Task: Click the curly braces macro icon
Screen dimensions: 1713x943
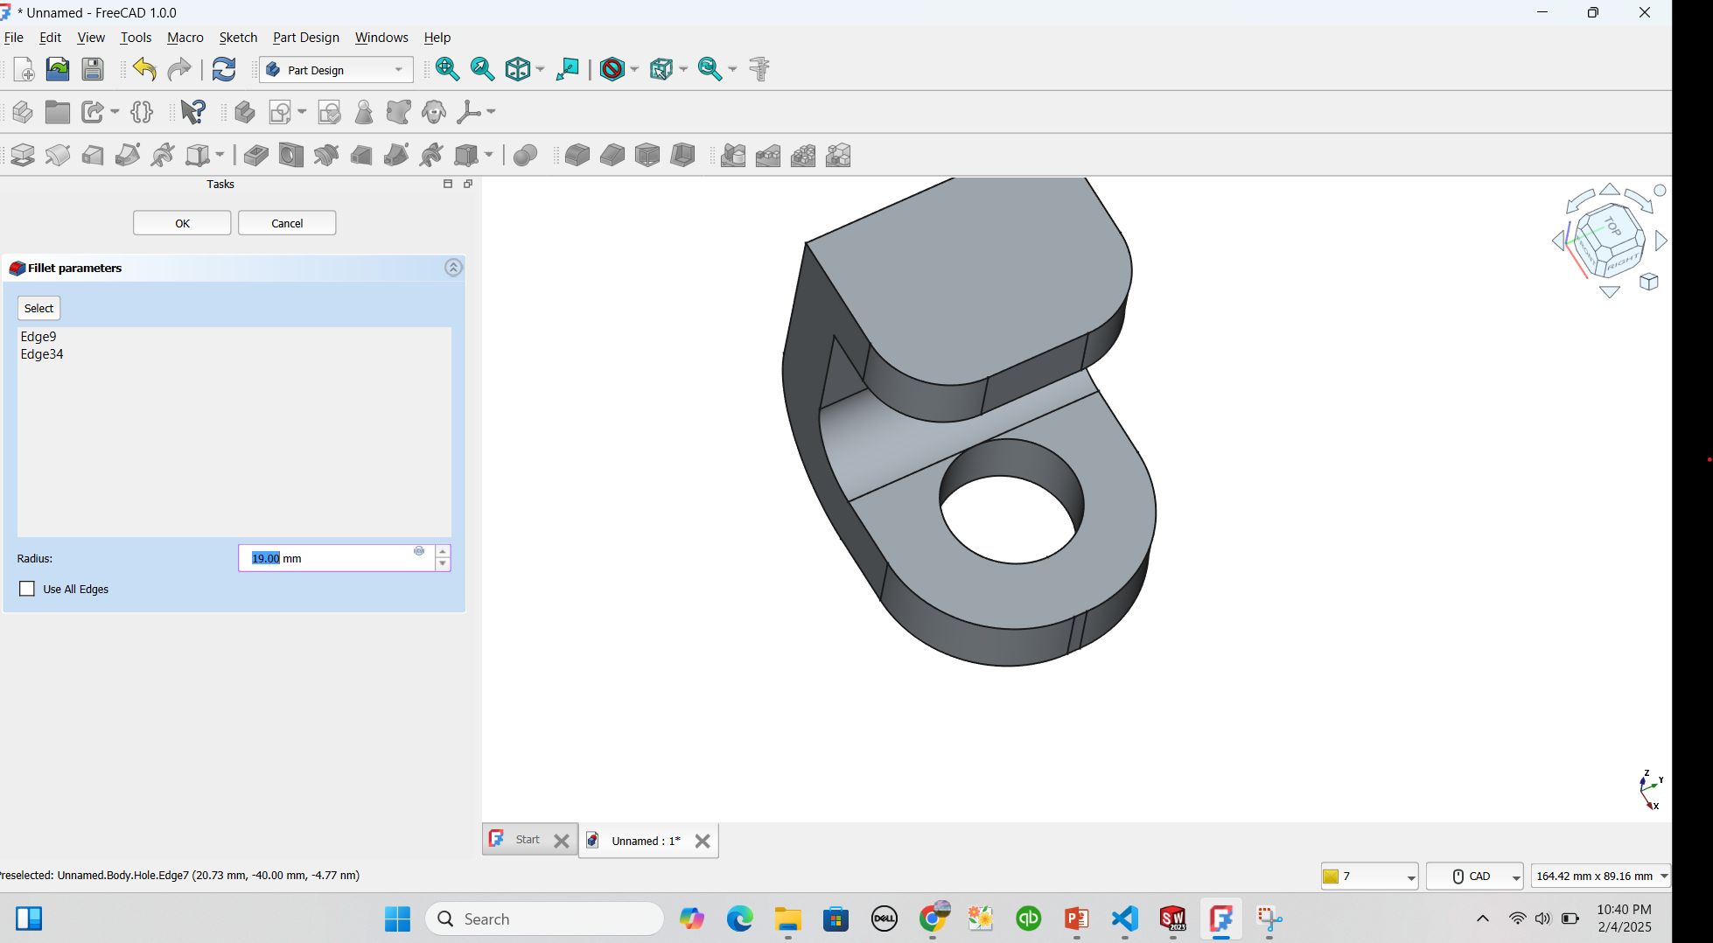Action: [x=142, y=112]
